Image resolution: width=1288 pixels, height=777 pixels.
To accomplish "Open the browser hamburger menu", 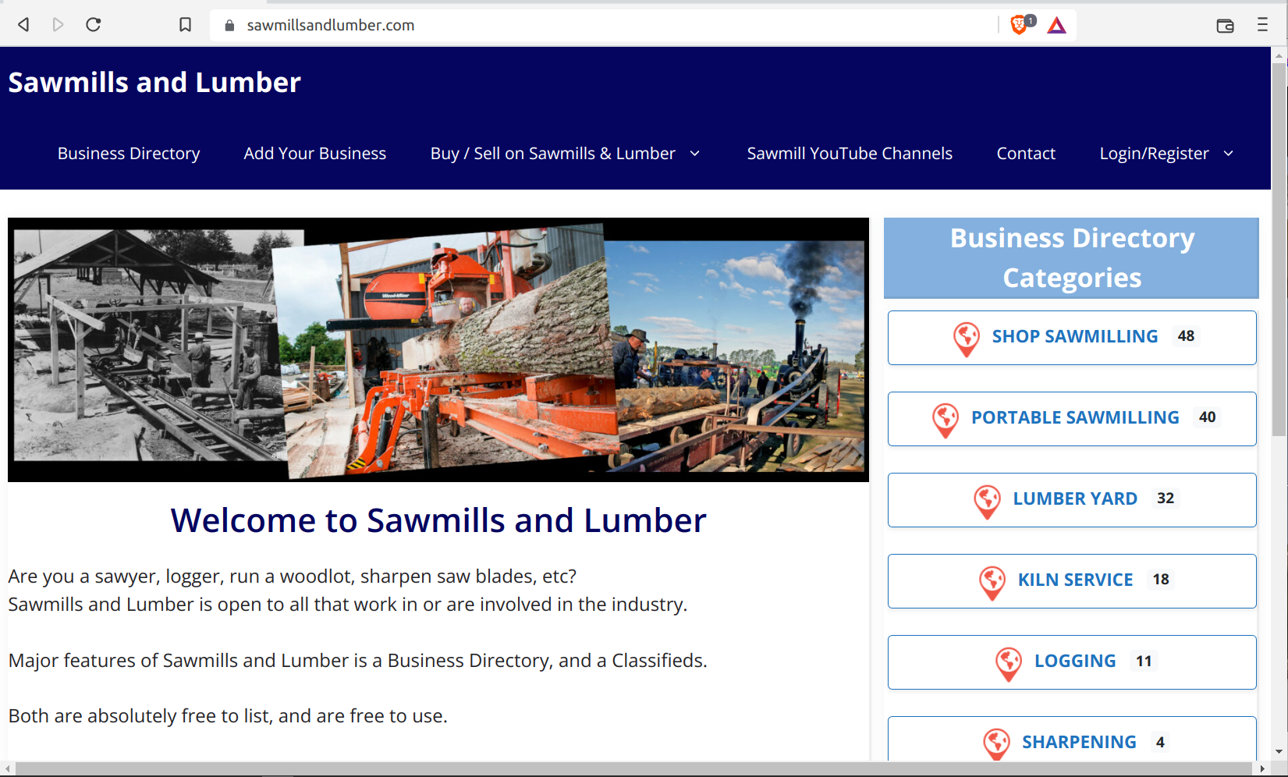I will click(1262, 25).
